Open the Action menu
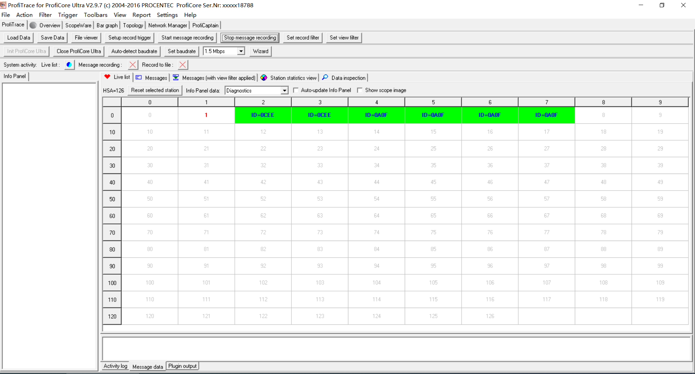This screenshot has width=695, height=374. pyautogui.click(x=24, y=15)
